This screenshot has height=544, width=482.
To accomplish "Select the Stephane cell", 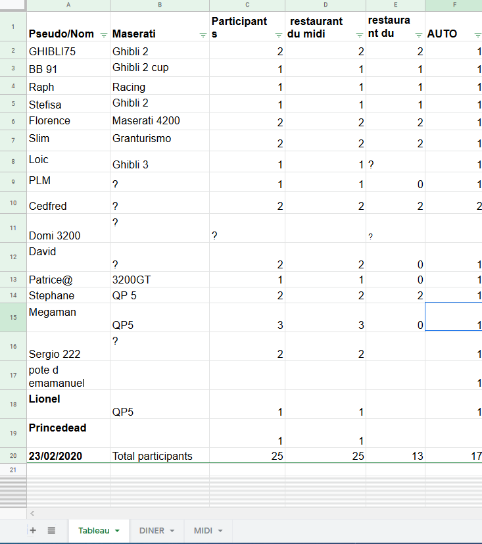I will (68, 295).
